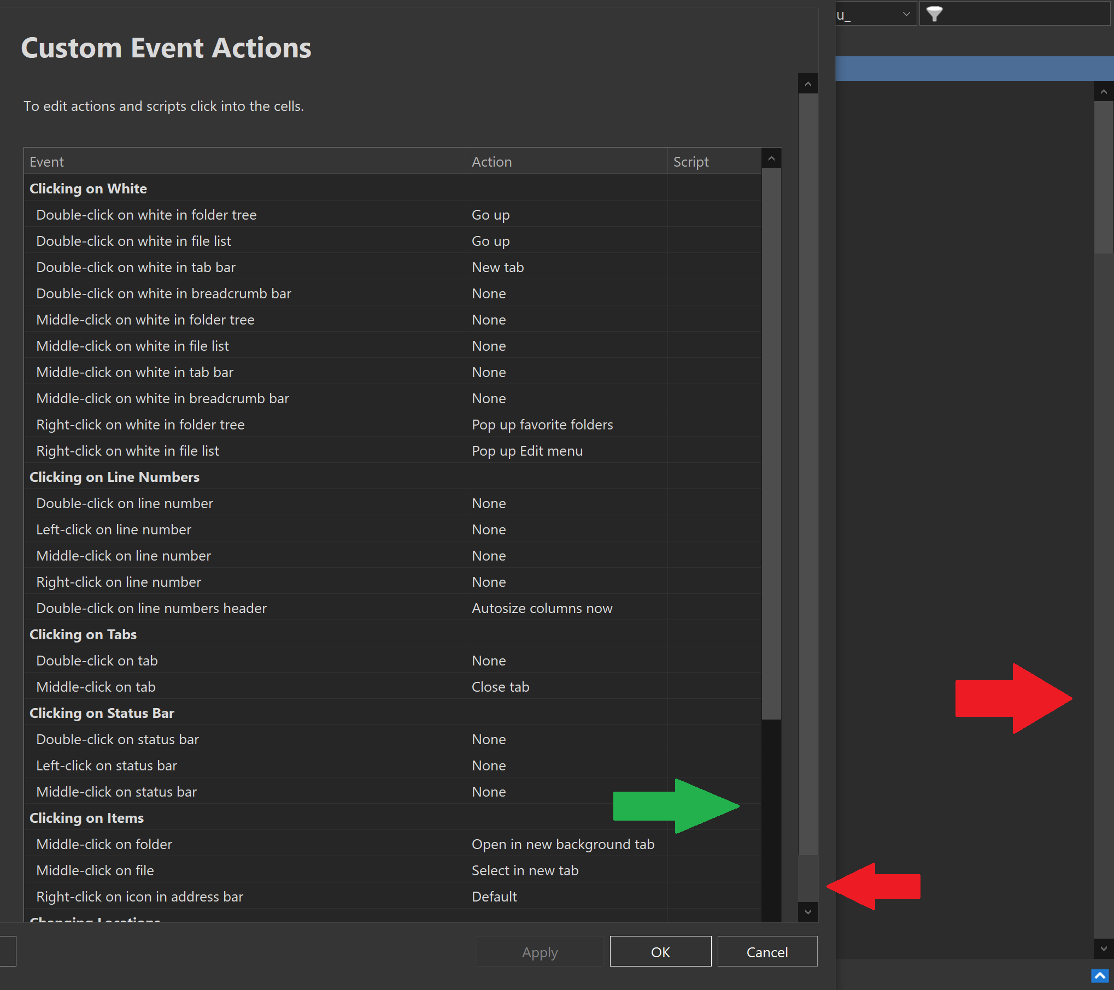Click the greyed-out Apply button
1114x990 pixels.
point(540,952)
